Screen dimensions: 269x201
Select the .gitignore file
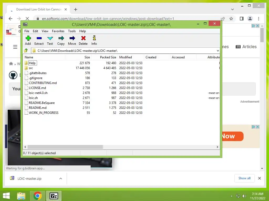pos(35,78)
